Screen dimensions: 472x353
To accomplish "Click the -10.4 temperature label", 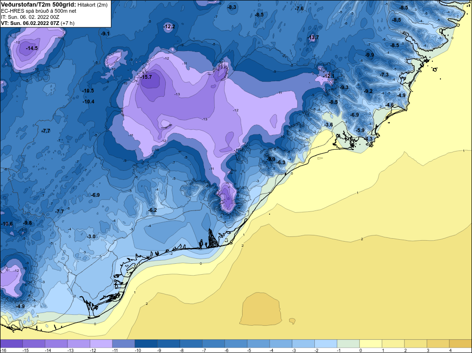I will point(89,102).
